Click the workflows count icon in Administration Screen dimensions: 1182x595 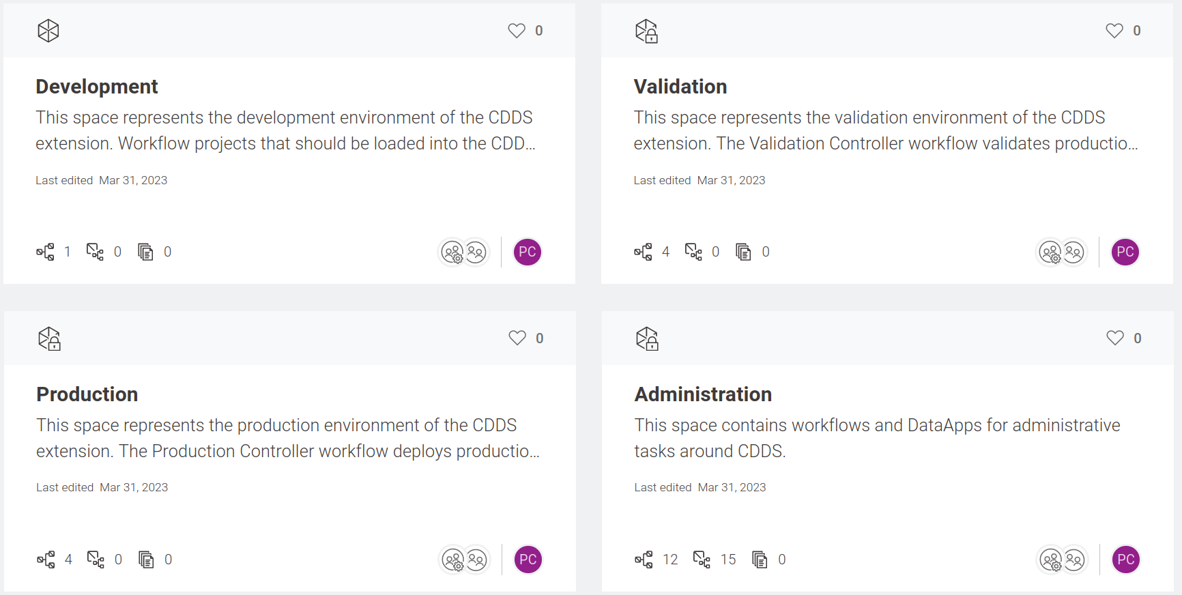[x=644, y=560]
